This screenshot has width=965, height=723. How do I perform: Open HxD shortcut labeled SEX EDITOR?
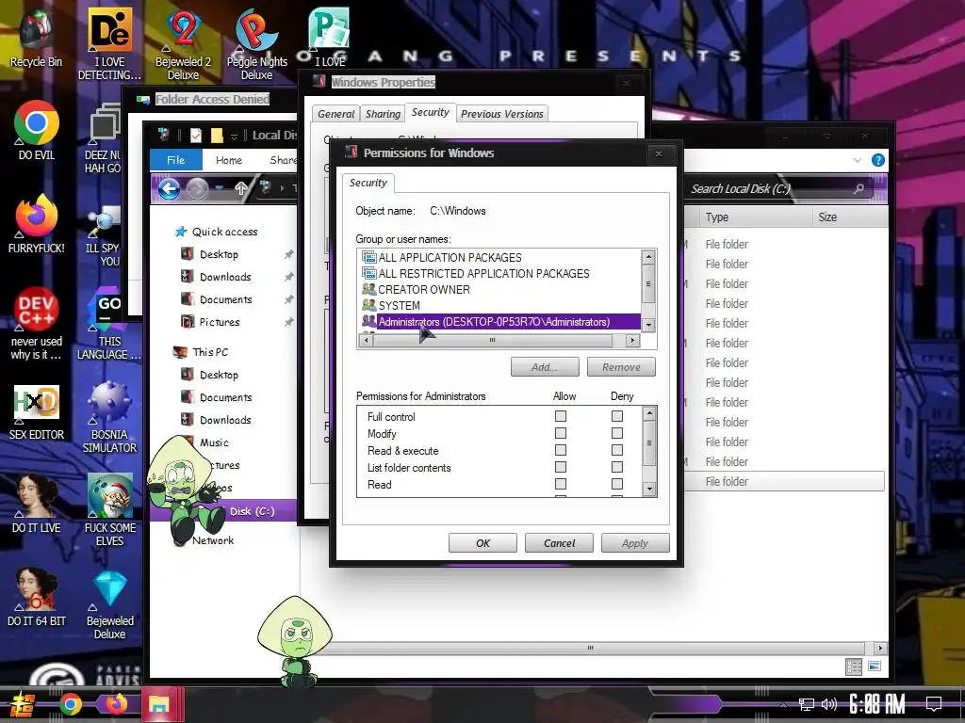37,412
